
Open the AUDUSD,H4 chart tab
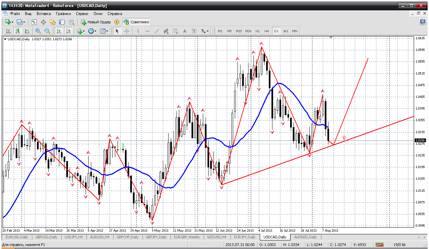click(x=100, y=237)
